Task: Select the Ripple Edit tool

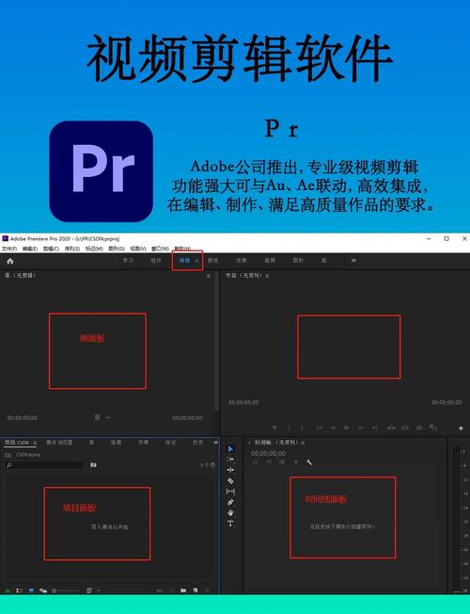Action: (230, 470)
